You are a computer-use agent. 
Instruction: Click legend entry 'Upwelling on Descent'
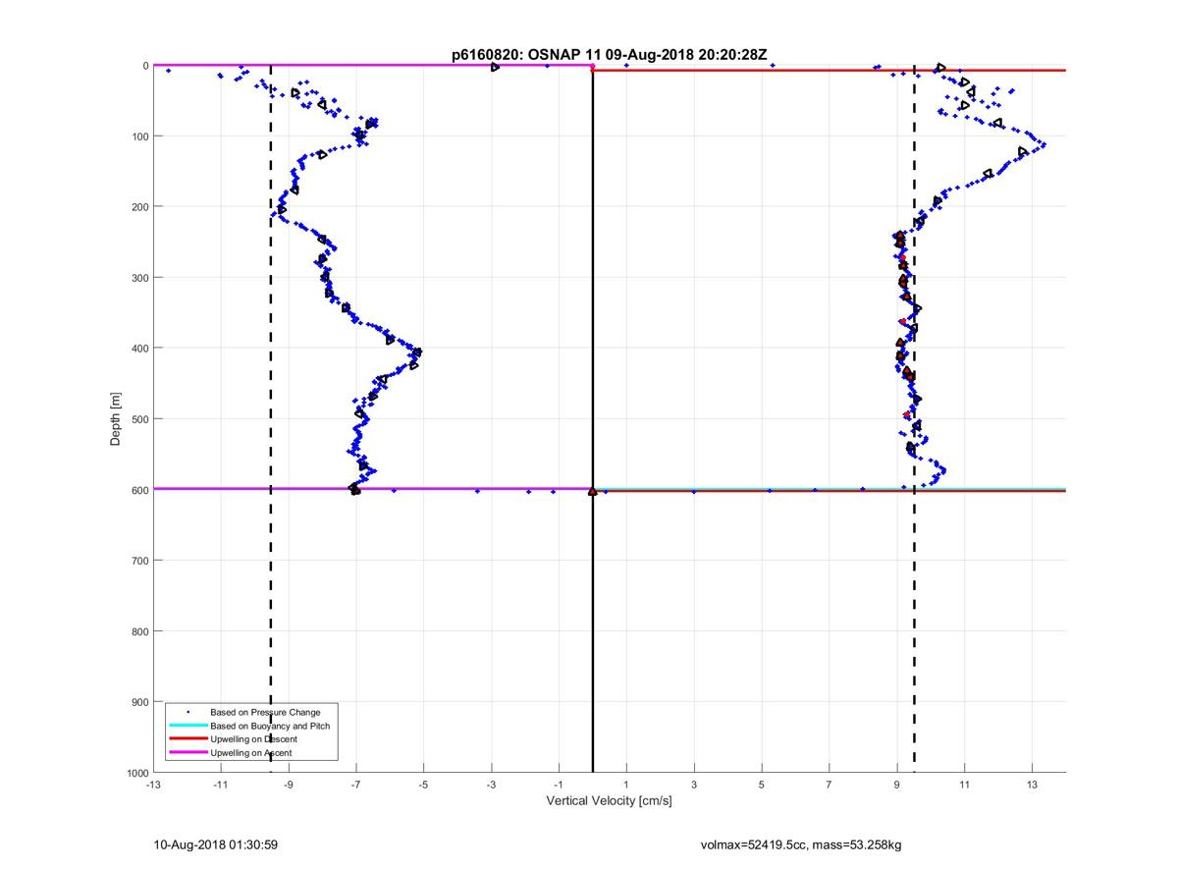[253, 739]
